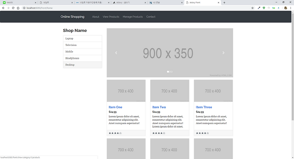Click the first carousel indicator dot
The image size is (294, 159).
[x=168, y=72]
